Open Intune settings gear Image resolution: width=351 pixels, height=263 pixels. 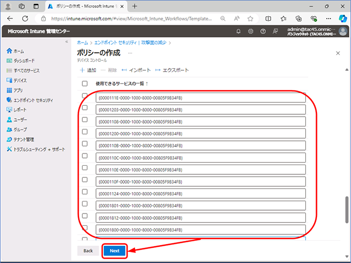point(251,31)
